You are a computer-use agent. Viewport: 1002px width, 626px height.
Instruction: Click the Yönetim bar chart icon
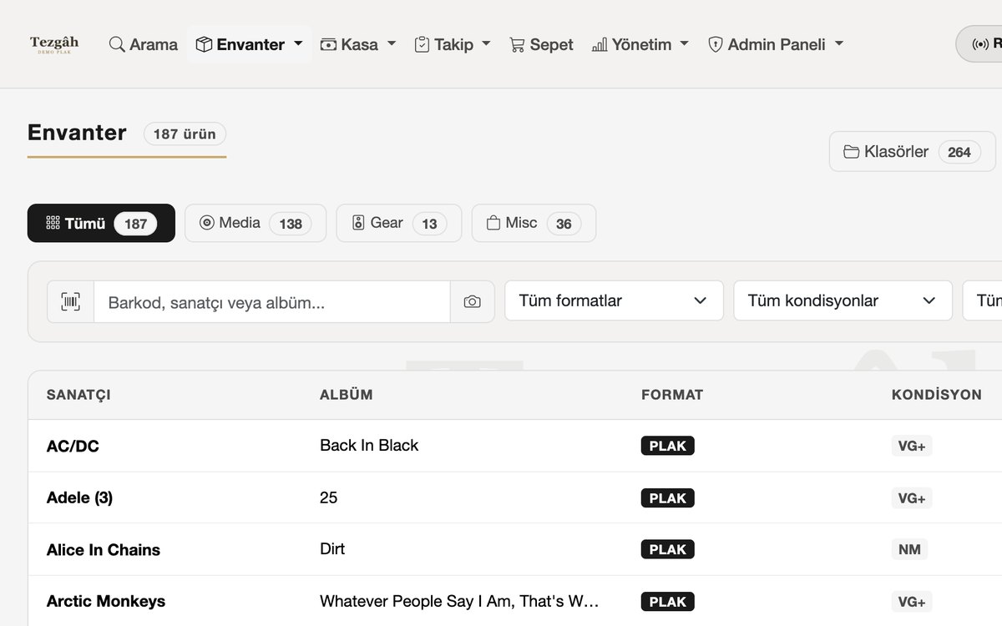(600, 44)
